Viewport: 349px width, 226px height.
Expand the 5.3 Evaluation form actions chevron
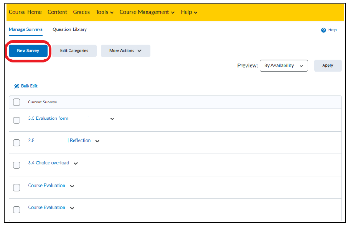(x=112, y=119)
